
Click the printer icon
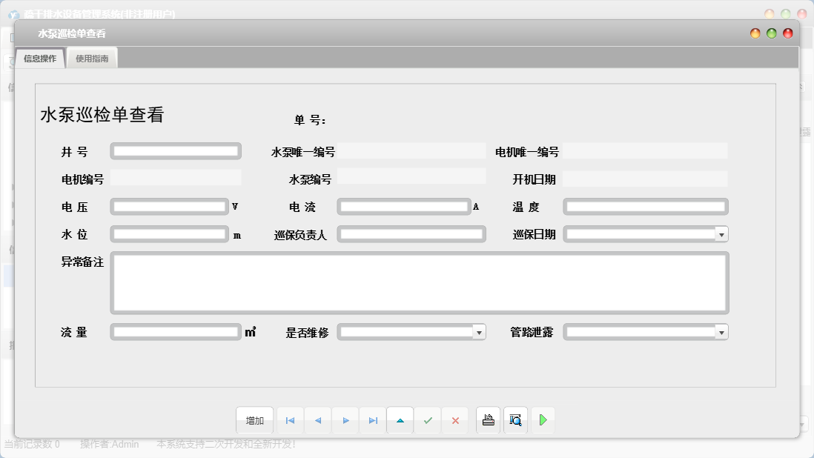tap(488, 420)
